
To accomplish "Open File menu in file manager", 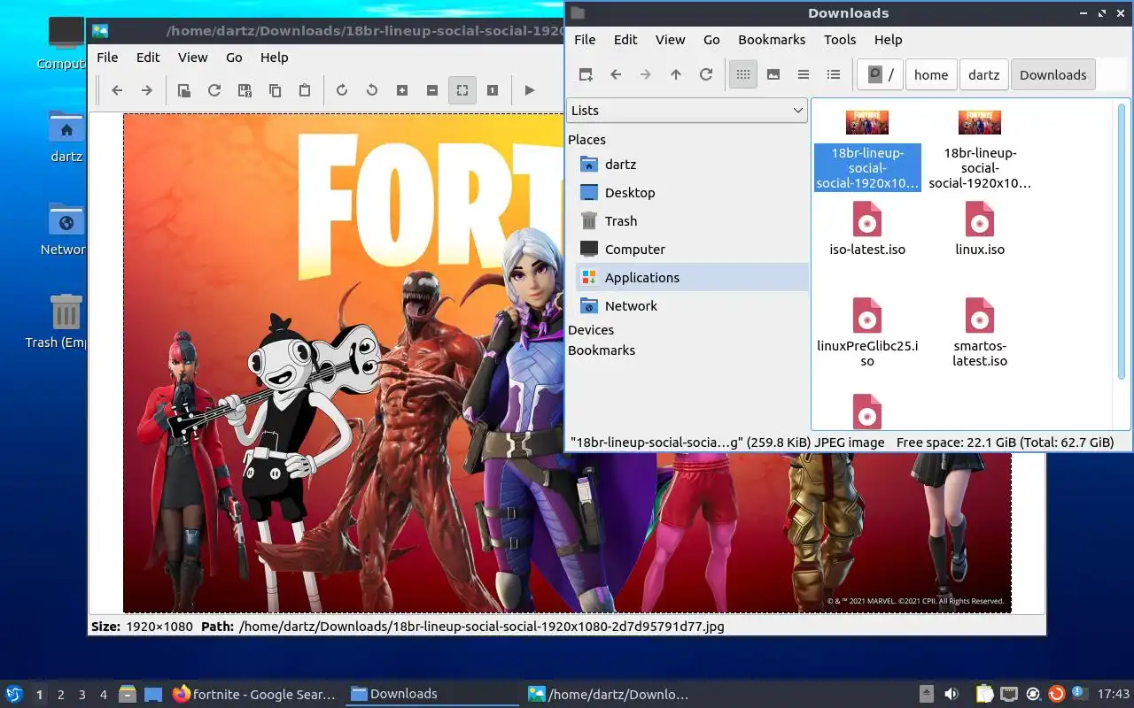I will point(585,40).
